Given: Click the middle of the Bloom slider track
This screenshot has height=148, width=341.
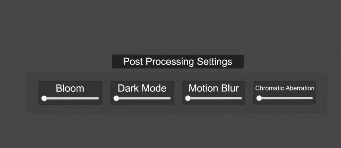Looking at the screenshot, I should point(71,98).
